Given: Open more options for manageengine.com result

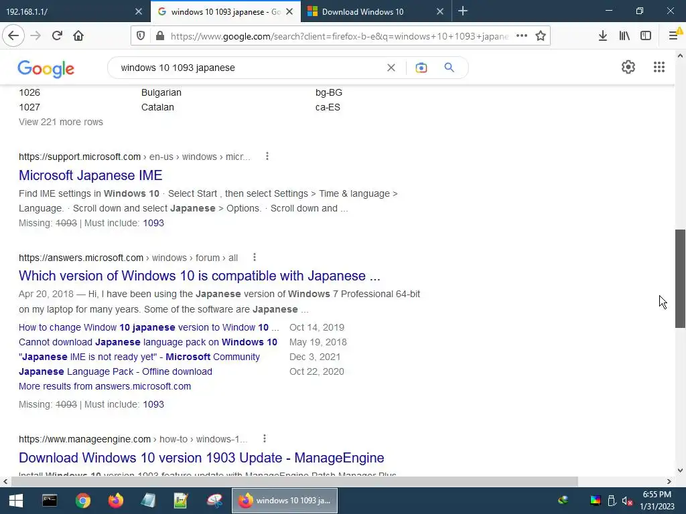Looking at the screenshot, I should 265,438.
